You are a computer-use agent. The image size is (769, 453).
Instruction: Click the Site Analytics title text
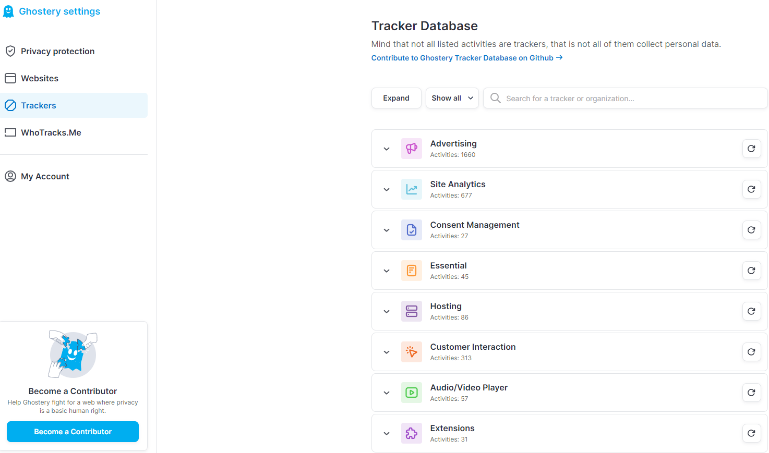pos(458,184)
